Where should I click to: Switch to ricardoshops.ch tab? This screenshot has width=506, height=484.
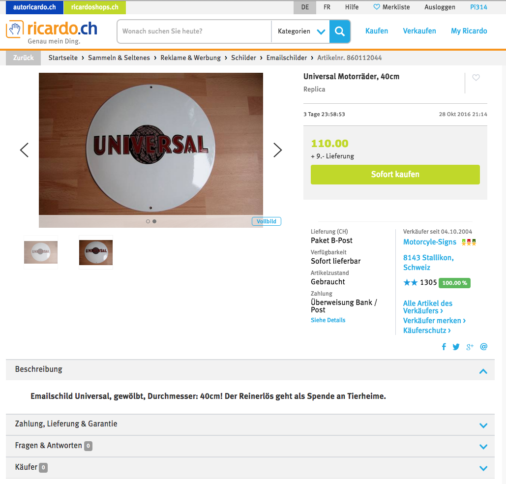pyautogui.click(x=95, y=7)
